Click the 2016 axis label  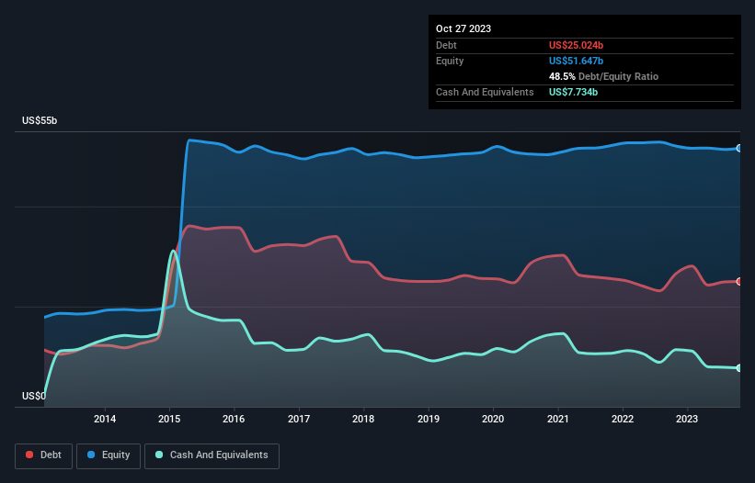point(234,419)
